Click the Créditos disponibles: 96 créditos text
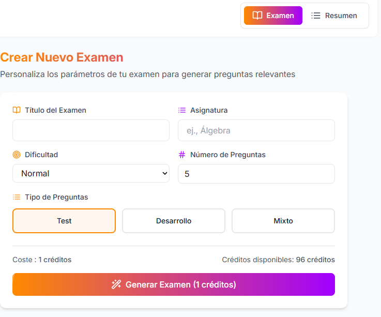The height and width of the screenshot is (317, 381). [x=278, y=260]
